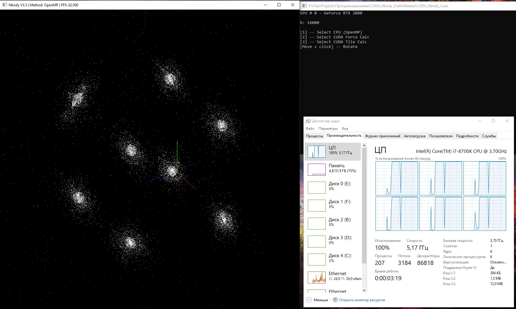
Task: Click the sidebar scroll down arrow
Action: (364, 290)
